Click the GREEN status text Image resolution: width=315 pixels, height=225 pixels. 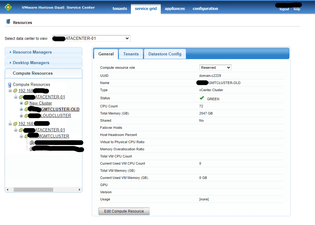point(213,99)
